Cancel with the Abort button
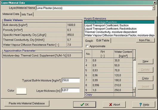The height and width of the screenshot is (110, 158). [x=114, y=104]
